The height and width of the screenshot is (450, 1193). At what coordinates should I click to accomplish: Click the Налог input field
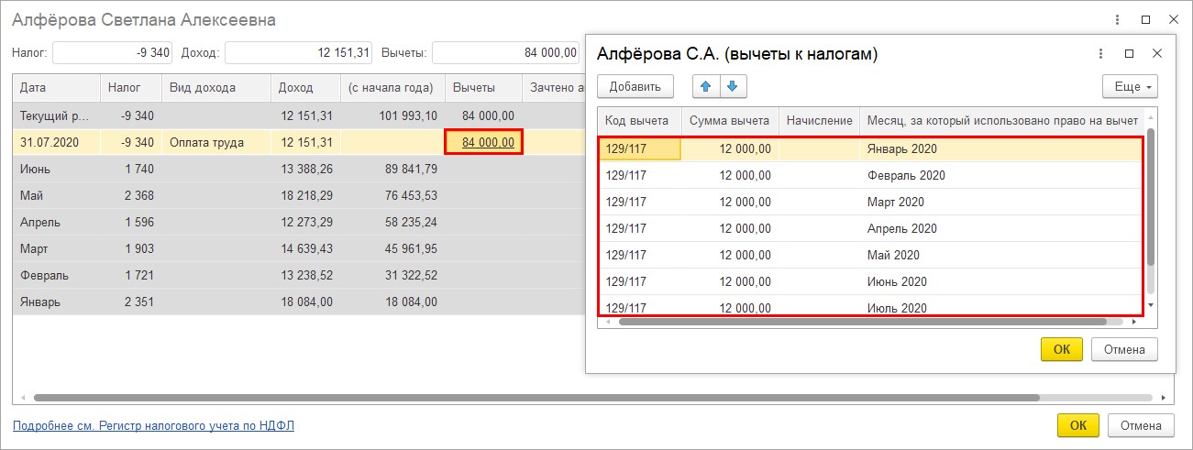point(113,53)
